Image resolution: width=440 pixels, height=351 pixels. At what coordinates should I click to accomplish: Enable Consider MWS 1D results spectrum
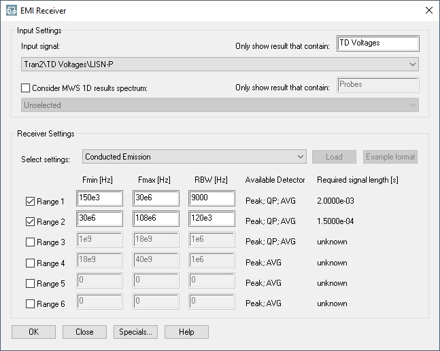coord(27,88)
